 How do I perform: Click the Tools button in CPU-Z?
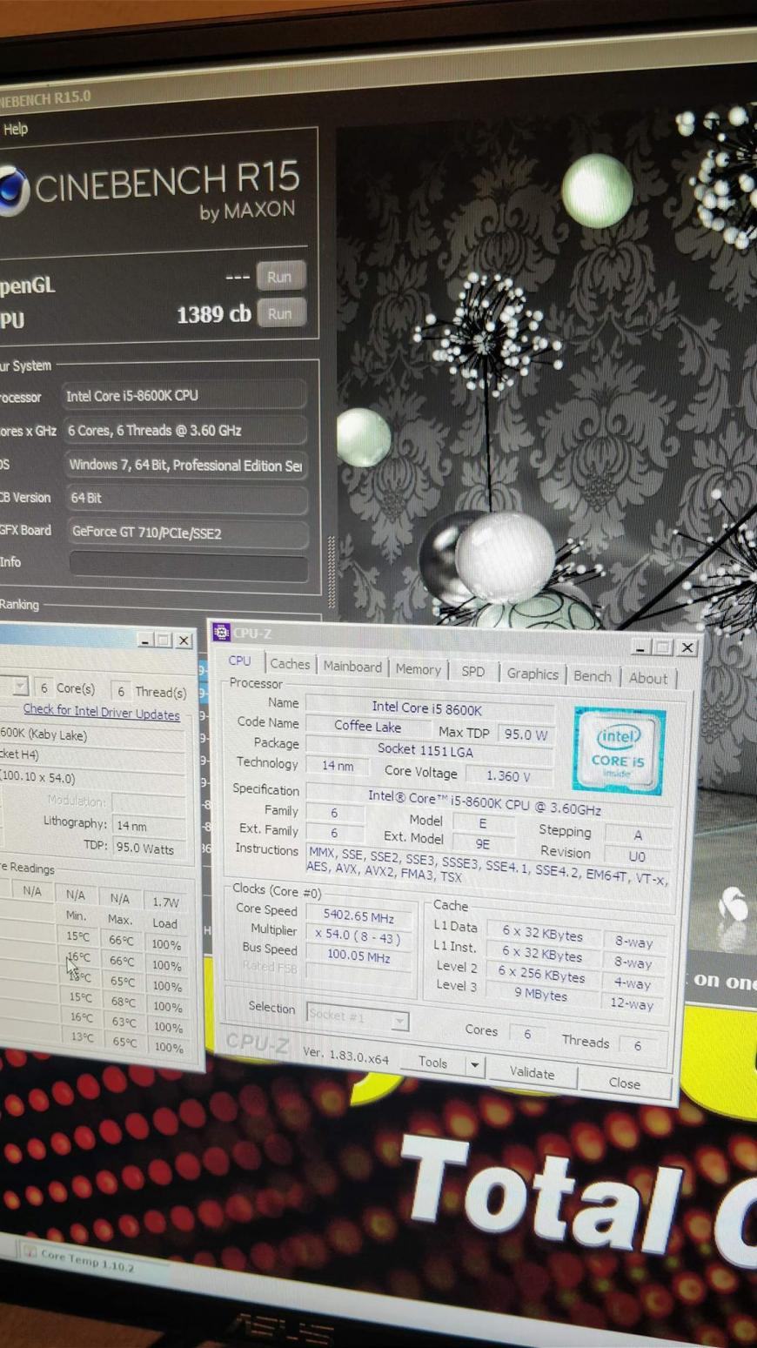coord(432,1063)
